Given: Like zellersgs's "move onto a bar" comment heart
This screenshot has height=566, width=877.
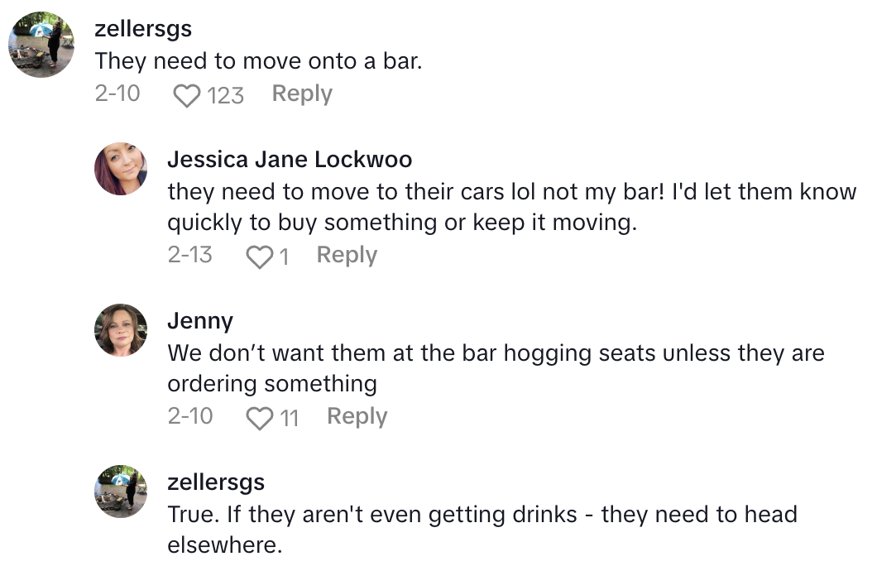Looking at the screenshot, I should click(187, 95).
